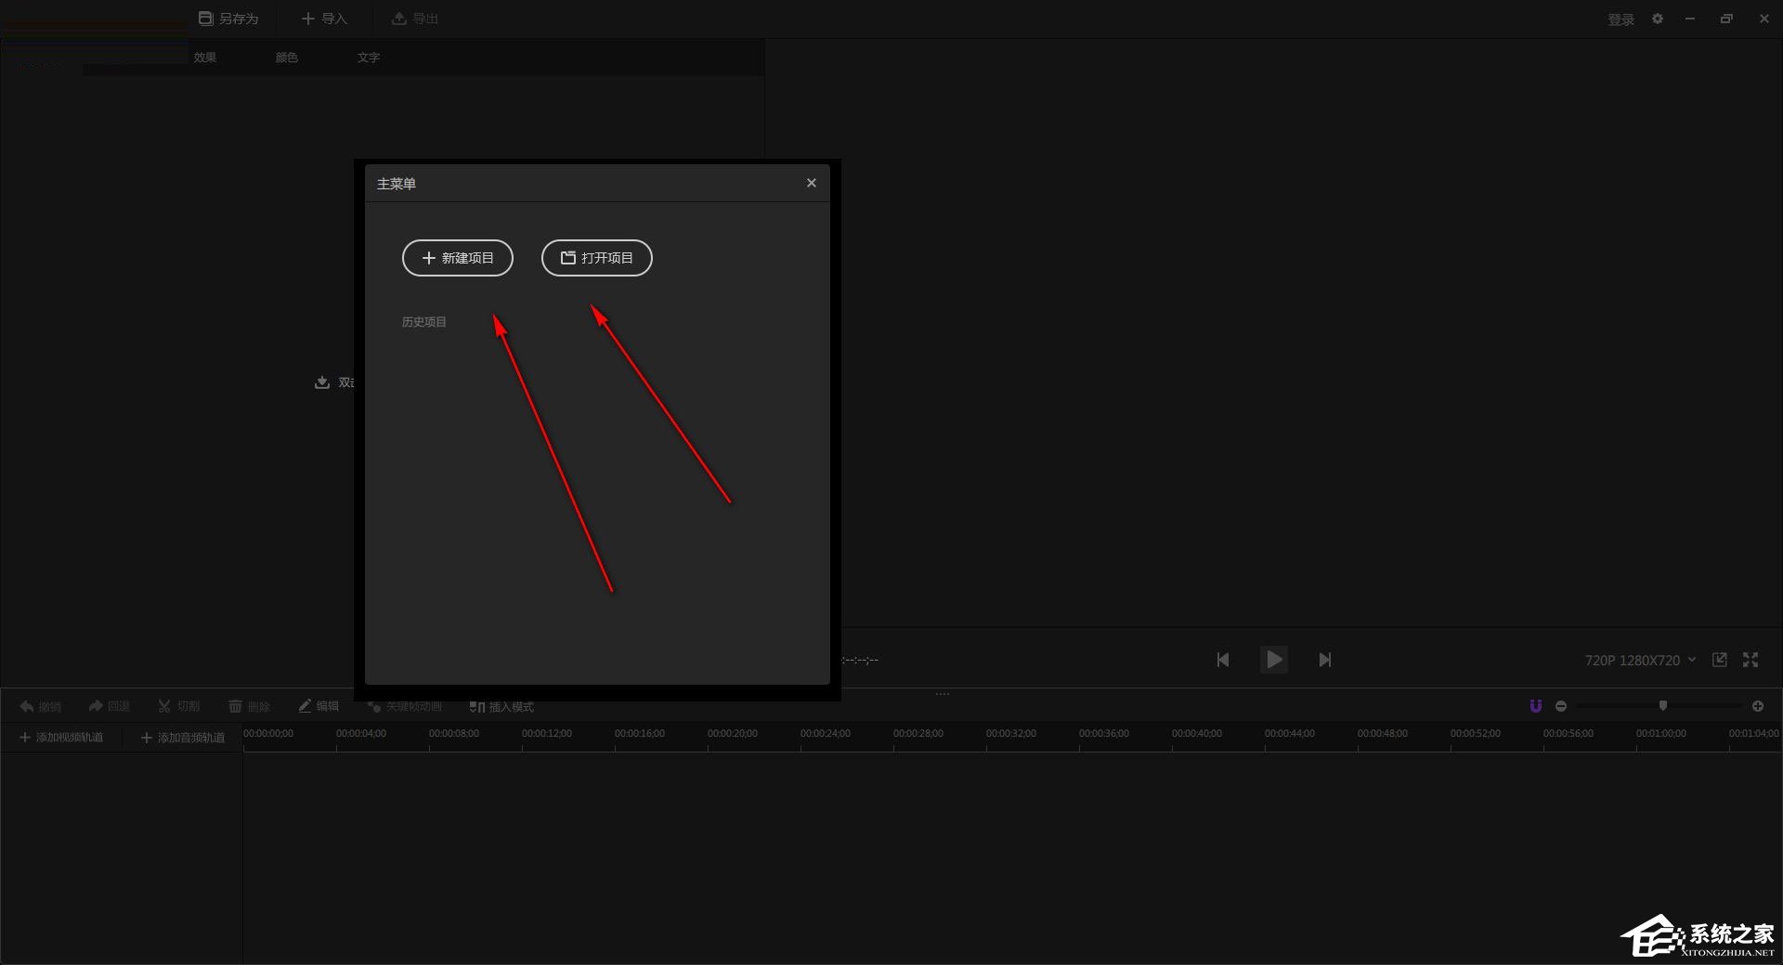The height and width of the screenshot is (965, 1783).
Task: Click the timeline zoom slider handle
Action: pyautogui.click(x=1663, y=705)
